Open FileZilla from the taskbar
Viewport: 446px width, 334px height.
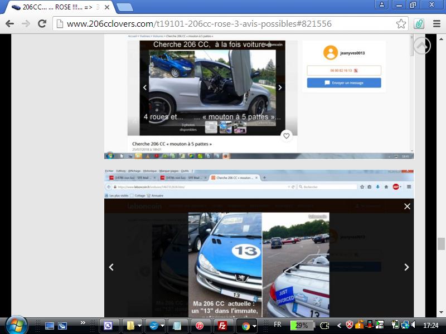[222, 326]
